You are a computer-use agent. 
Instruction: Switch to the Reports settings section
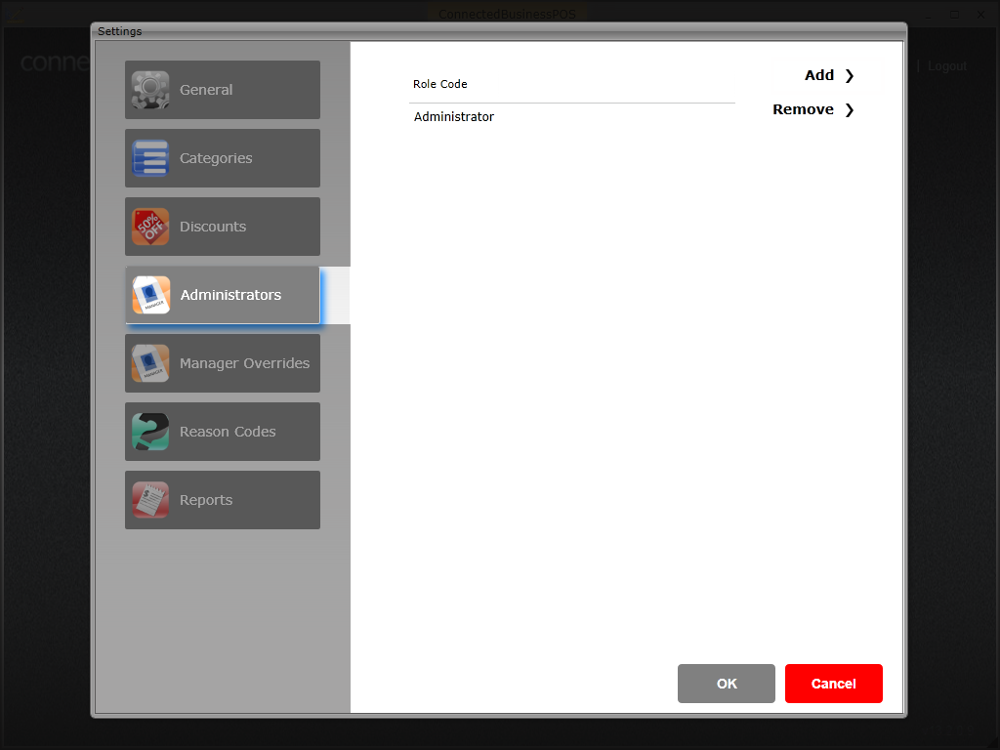click(222, 500)
